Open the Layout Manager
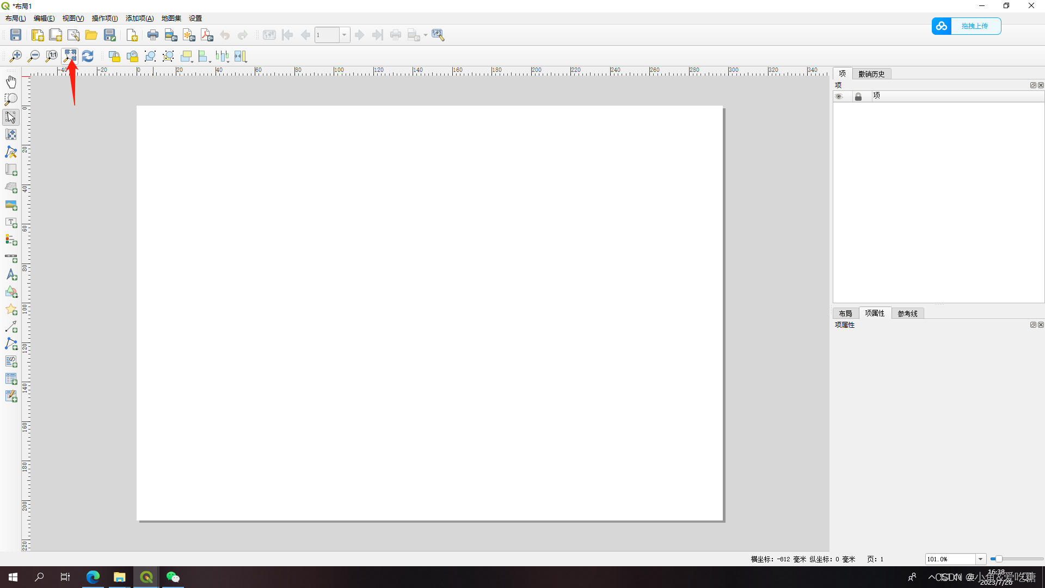This screenshot has width=1045, height=588. 73,35
